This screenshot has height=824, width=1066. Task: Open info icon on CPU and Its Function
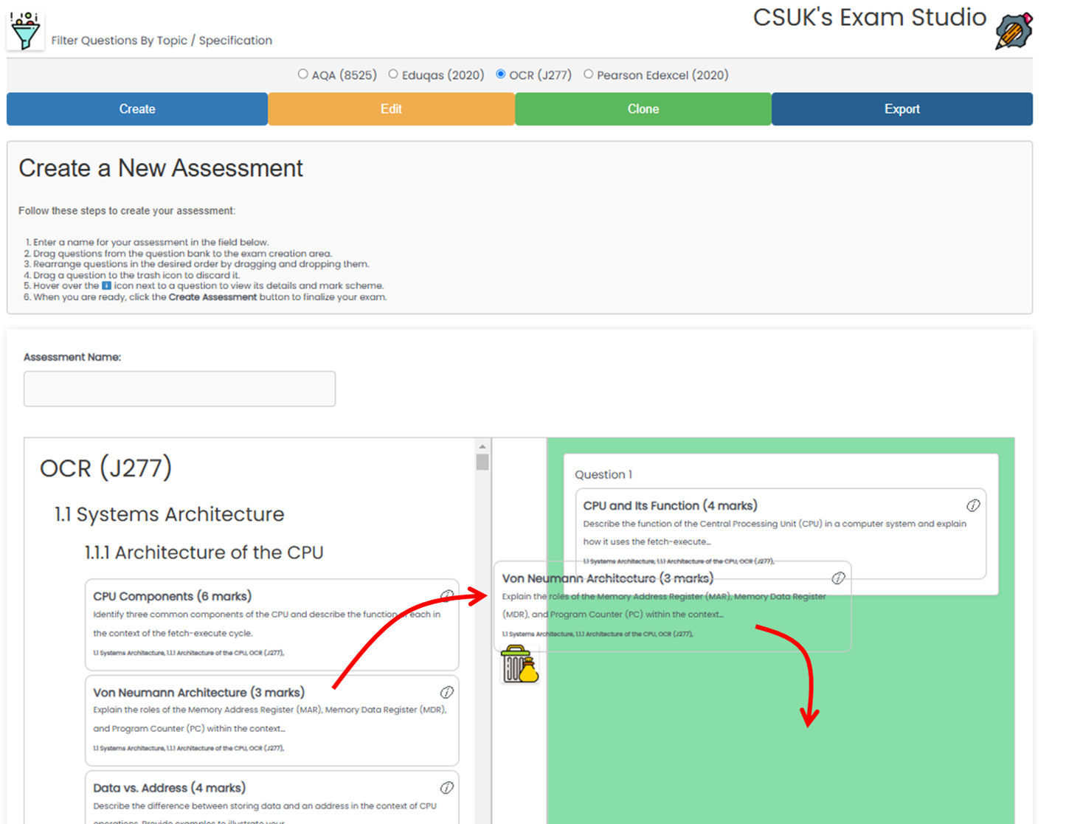point(973,505)
